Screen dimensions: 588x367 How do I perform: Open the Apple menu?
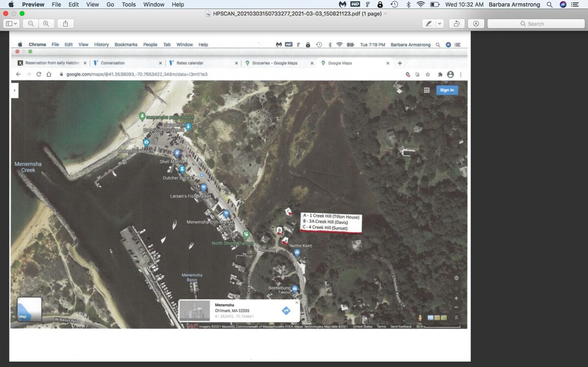coord(11,4)
